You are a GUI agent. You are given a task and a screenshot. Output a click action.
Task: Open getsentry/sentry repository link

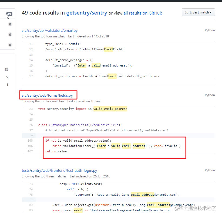pos(87,13)
